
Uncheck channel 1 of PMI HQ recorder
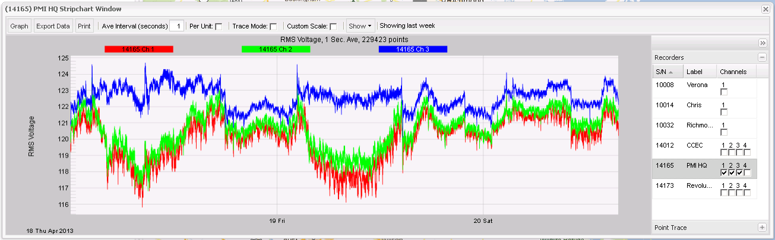[x=723, y=172]
